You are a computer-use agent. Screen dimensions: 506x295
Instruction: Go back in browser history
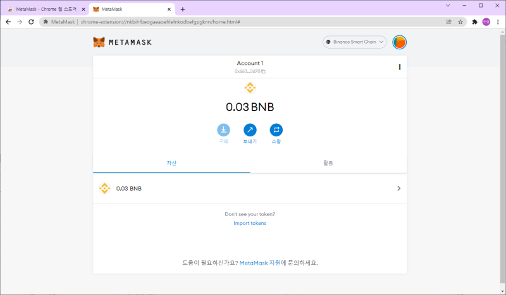click(8, 22)
